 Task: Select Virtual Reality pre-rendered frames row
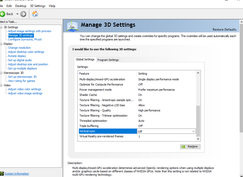click(x=137, y=136)
